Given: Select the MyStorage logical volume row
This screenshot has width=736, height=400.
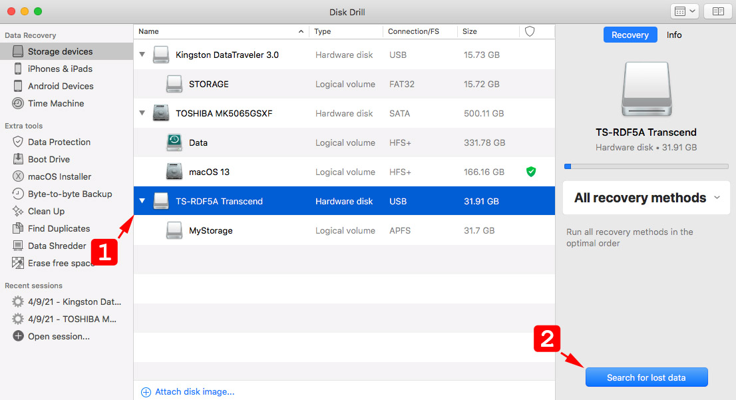Looking at the screenshot, I should coord(343,230).
